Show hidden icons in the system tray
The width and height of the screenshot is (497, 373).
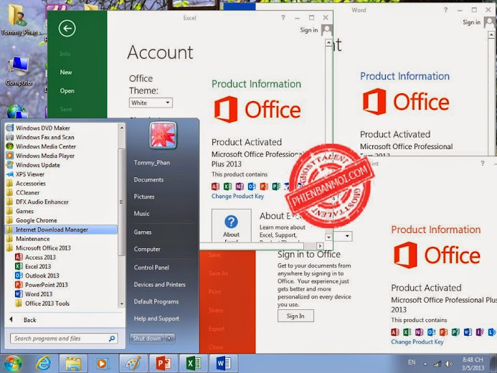coord(425,364)
